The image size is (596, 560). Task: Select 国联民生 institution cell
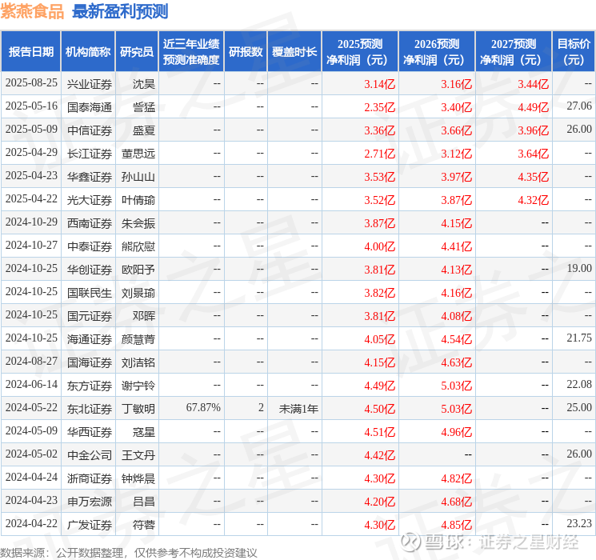coord(90,293)
